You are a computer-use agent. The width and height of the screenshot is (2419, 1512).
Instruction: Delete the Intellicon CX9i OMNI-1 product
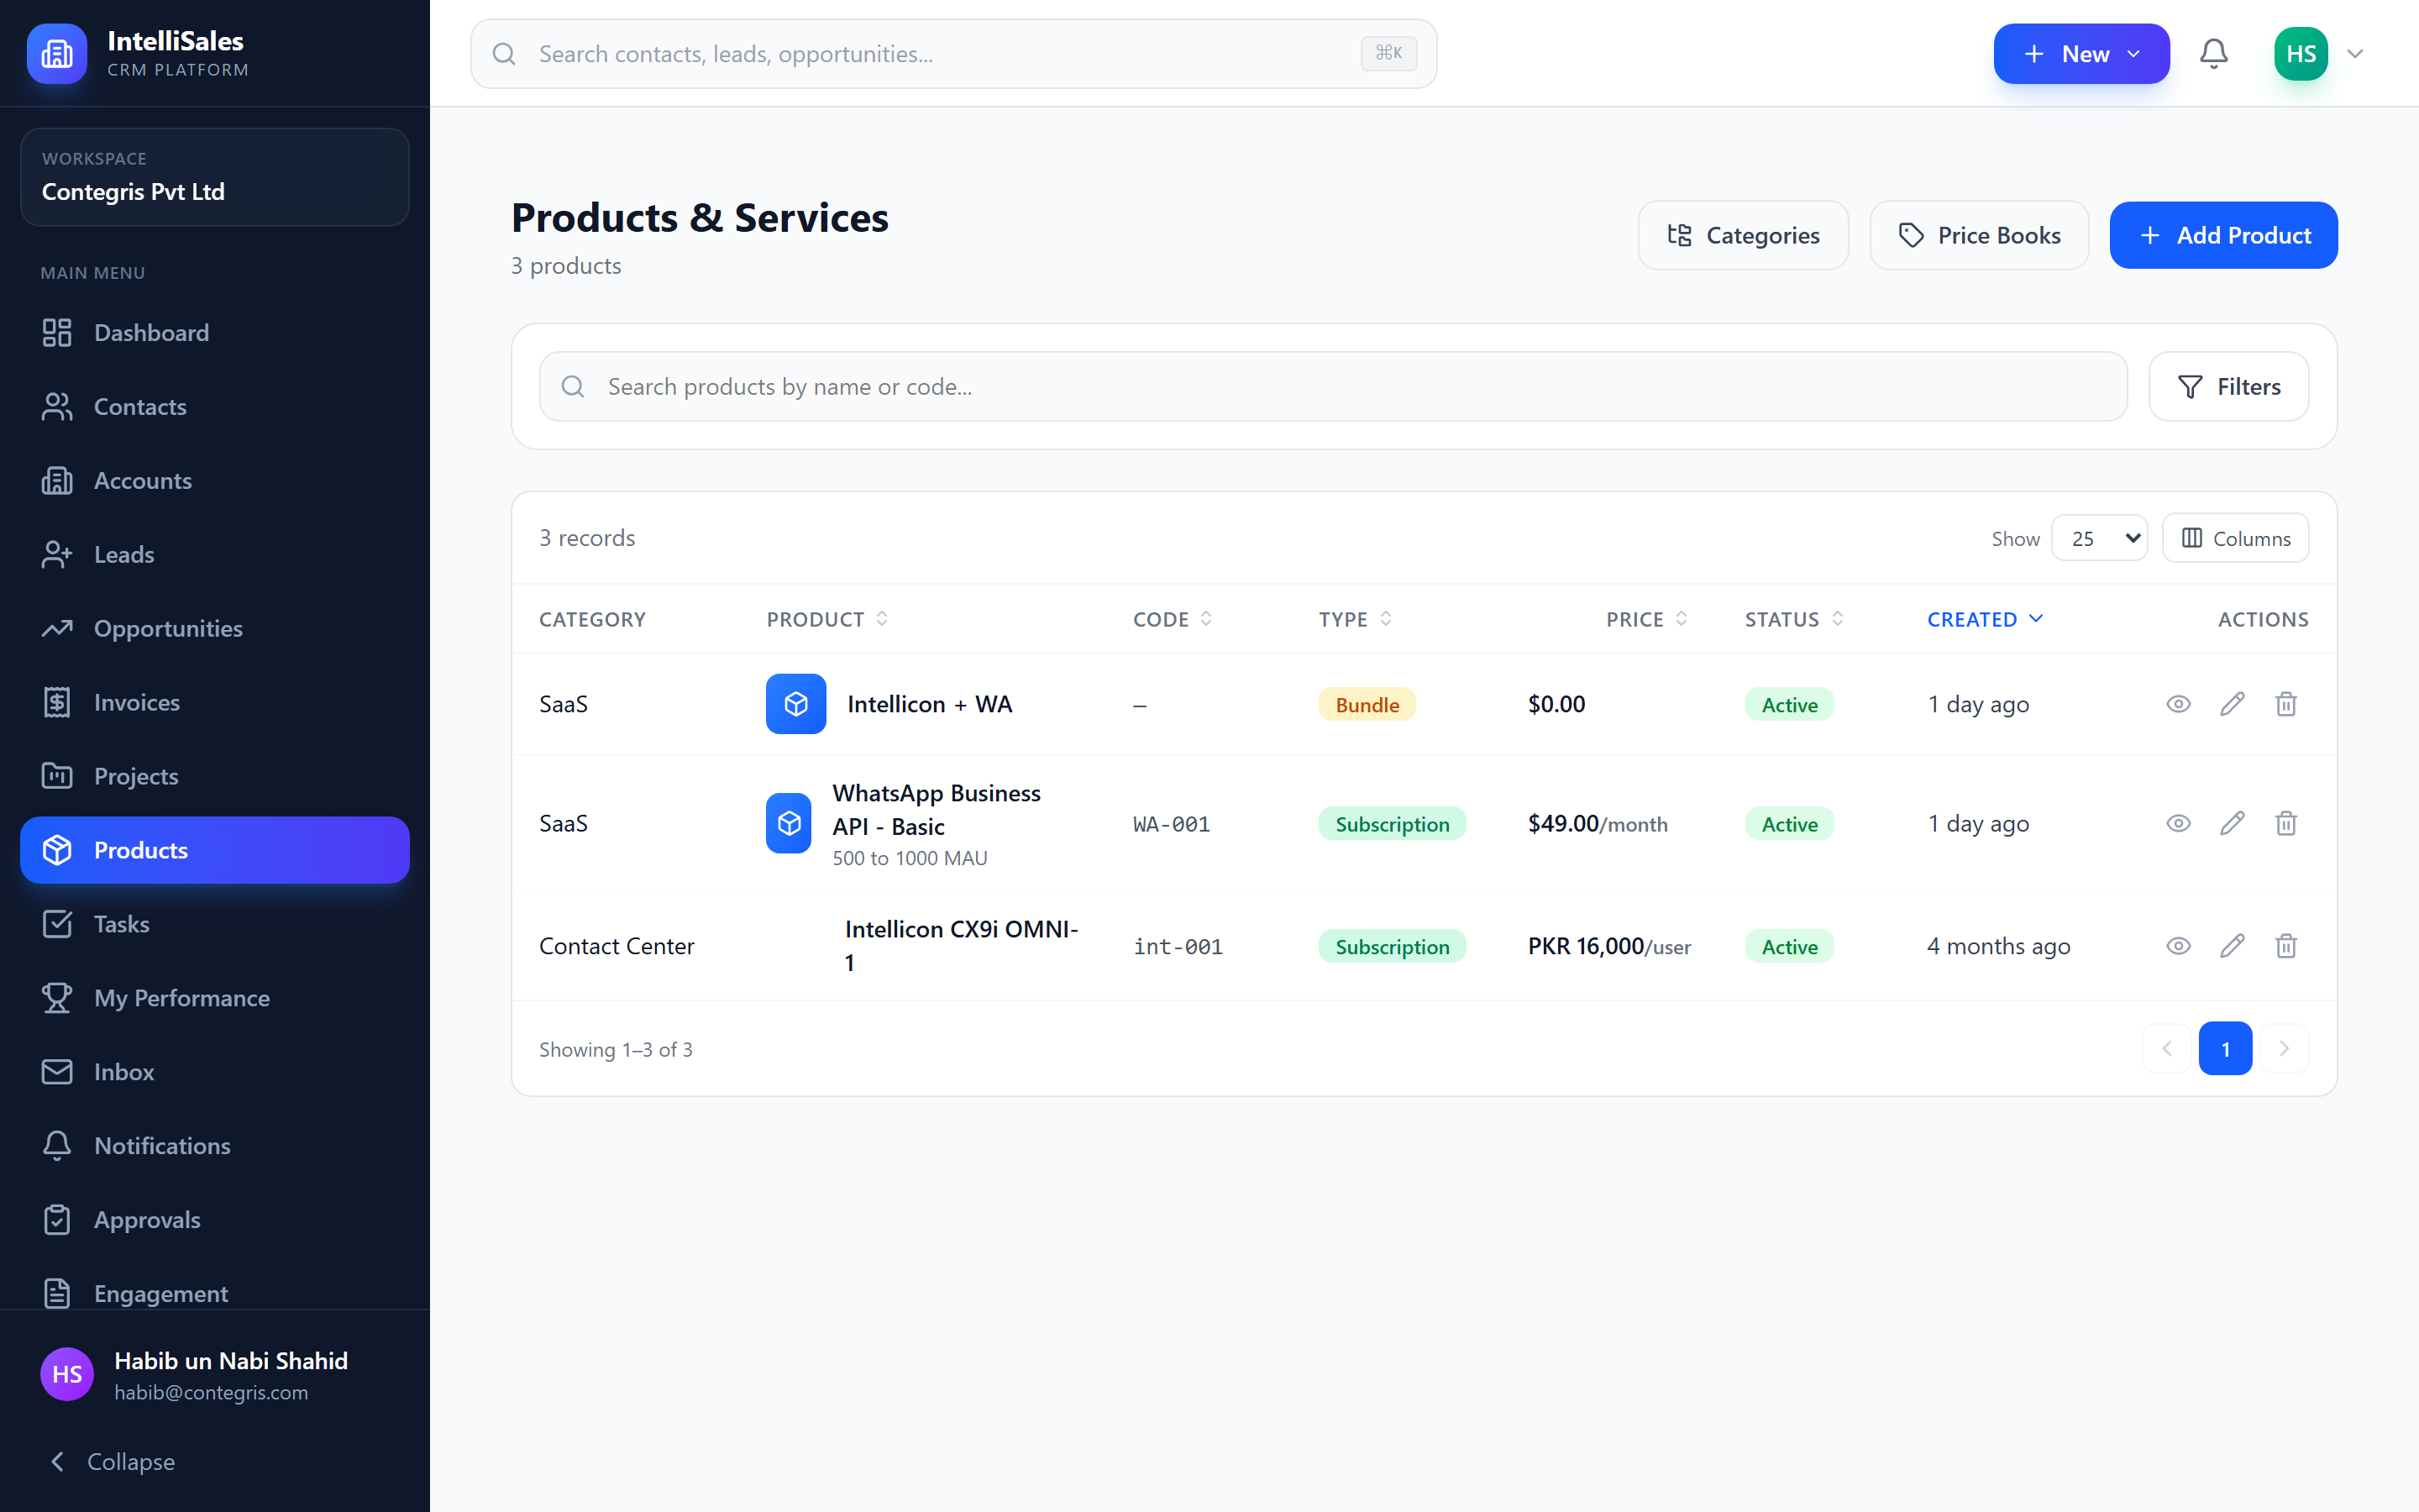[x=2286, y=946]
